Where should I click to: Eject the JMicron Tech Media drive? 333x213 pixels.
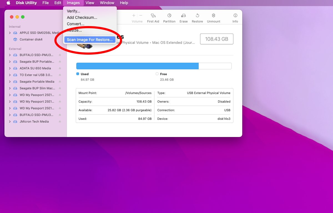[x=60, y=121]
